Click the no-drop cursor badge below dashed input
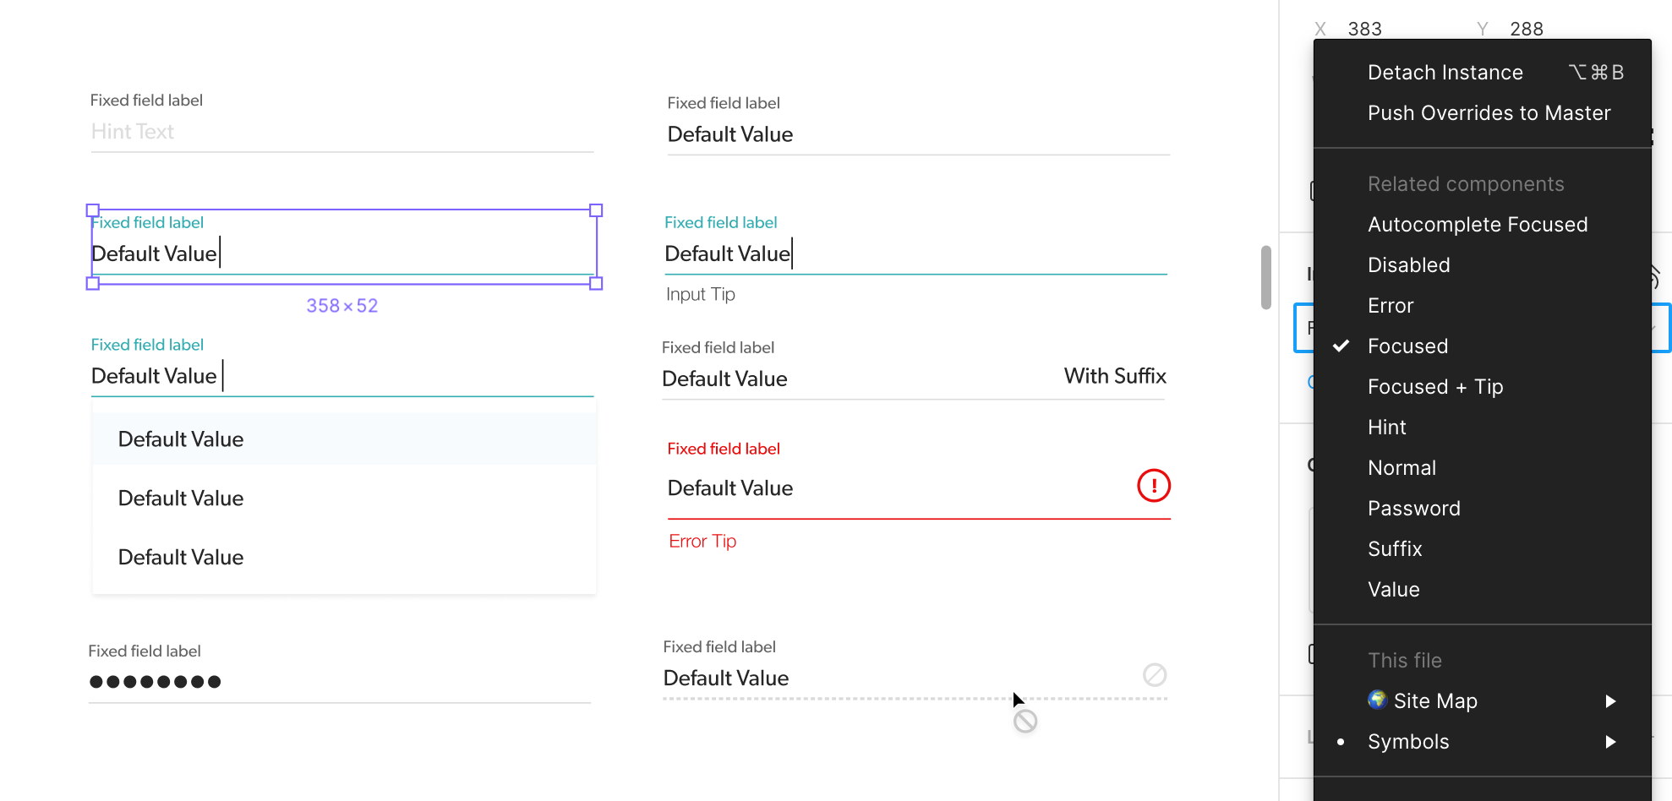This screenshot has height=801, width=1672. (x=1025, y=721)
